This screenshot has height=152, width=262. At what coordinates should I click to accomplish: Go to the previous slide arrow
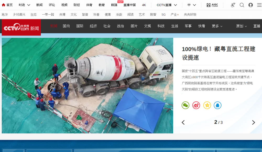pos(183,122)
